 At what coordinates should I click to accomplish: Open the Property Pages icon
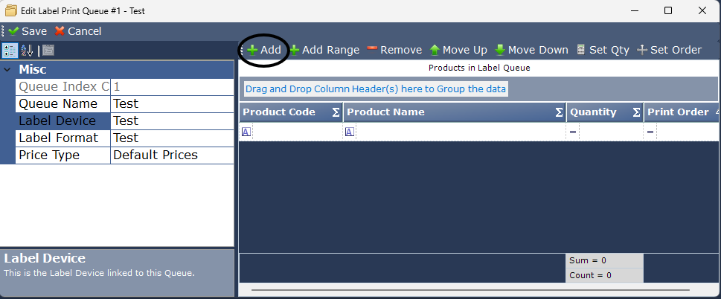48,51
